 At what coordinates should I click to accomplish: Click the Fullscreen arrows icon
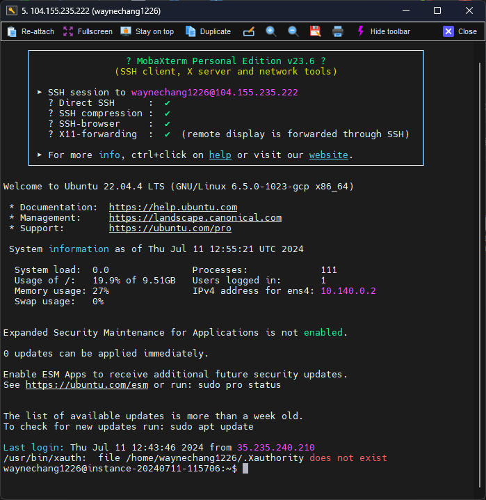(x=68, y=31)
